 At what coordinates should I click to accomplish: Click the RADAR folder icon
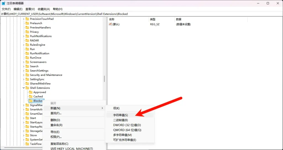(27, 41)
